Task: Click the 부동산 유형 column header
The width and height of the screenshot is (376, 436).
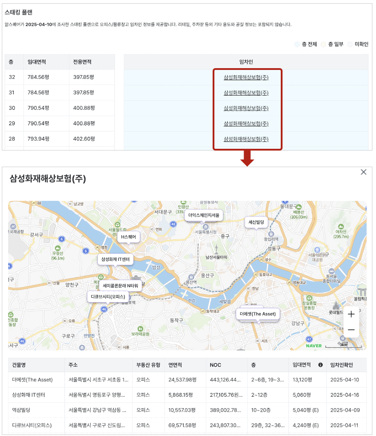Action: point(148,365)
